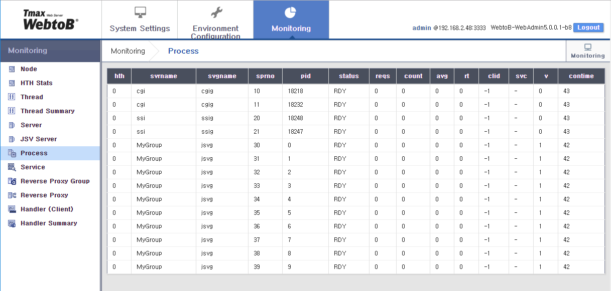Click the svgname column header
The height and width of the screenshot is (291, 611).
click(222, 76)
